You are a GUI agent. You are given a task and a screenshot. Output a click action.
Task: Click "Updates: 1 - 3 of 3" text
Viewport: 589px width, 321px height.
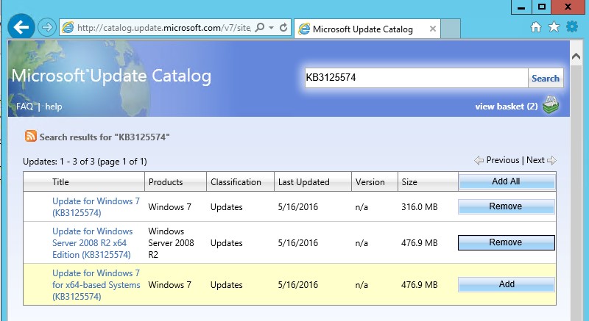tap(59, 162)
